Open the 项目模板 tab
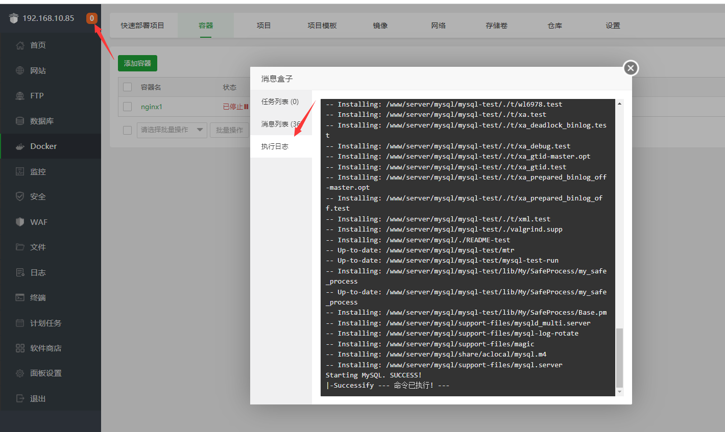The width and height of the screenshot is (725, 432). [x=322, y=26]
